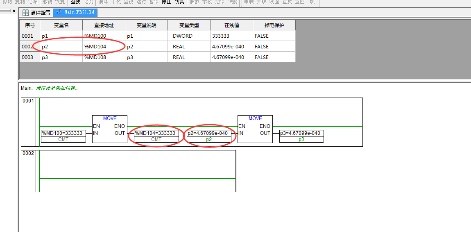
Task: Select rung number 0002
Action: point(28,154)
